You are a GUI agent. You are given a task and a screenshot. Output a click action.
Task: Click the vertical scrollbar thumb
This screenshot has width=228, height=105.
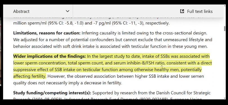pos(225,29)
